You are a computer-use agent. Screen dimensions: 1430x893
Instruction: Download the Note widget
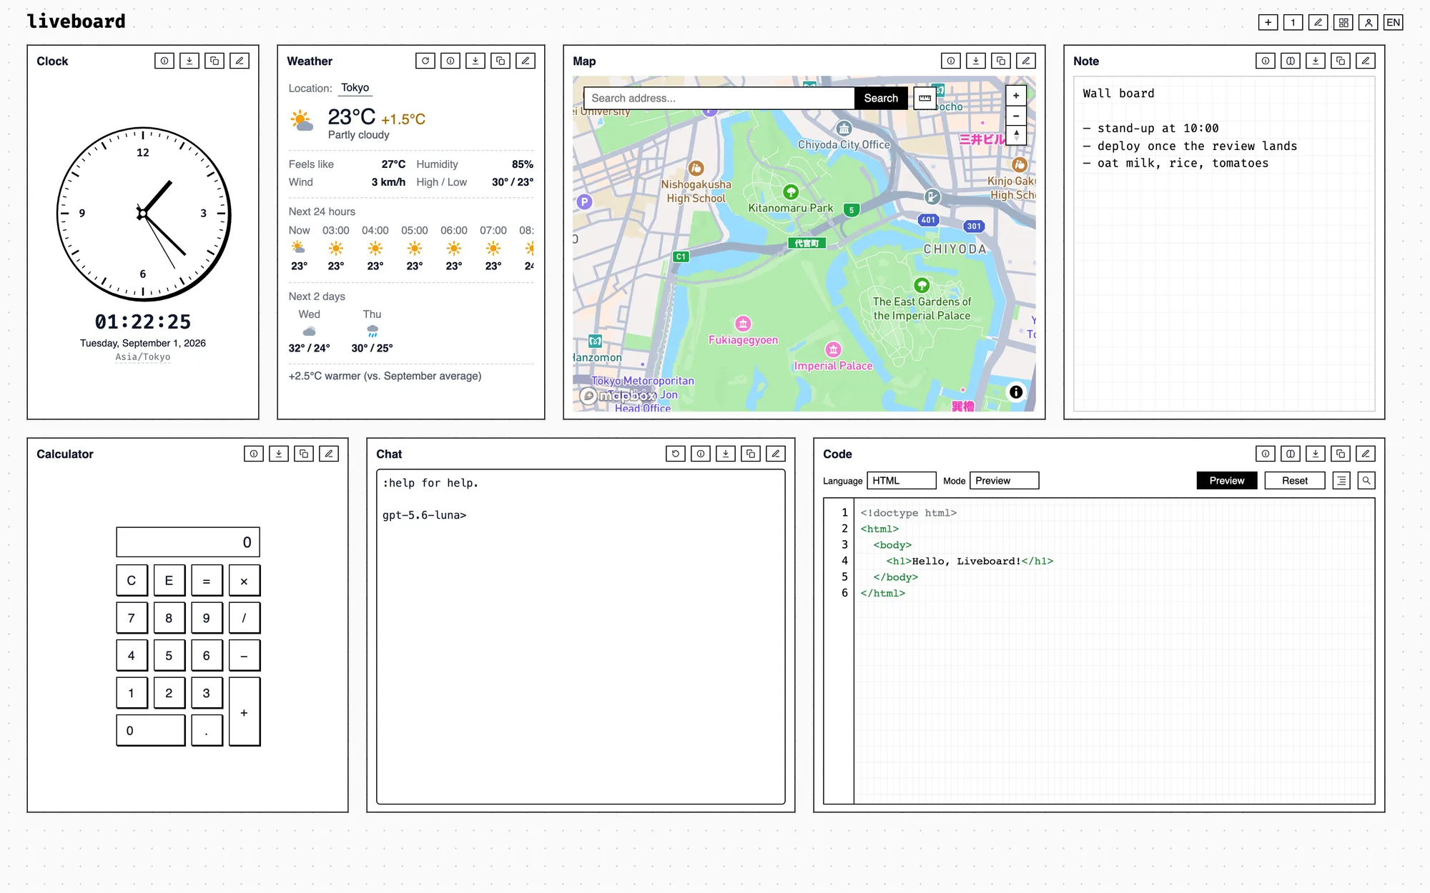(1316, 61)
